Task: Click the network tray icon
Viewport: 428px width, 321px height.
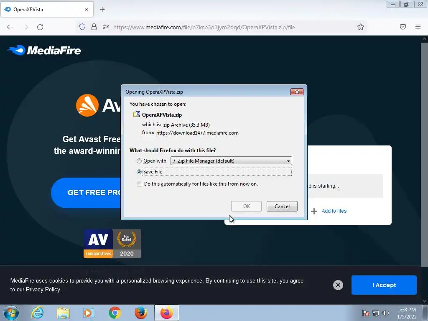Action: [x=376, y=313]
